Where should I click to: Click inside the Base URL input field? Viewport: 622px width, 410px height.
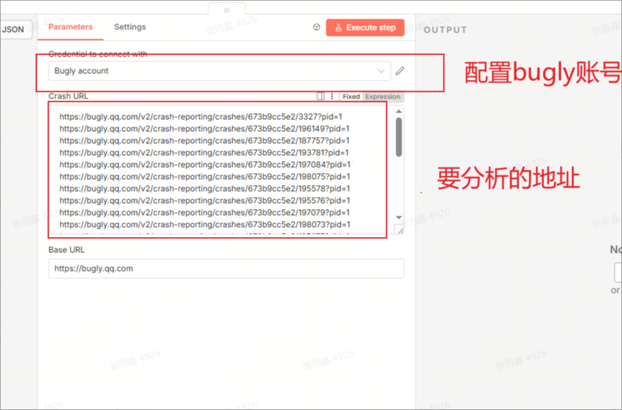click(226, 268)
